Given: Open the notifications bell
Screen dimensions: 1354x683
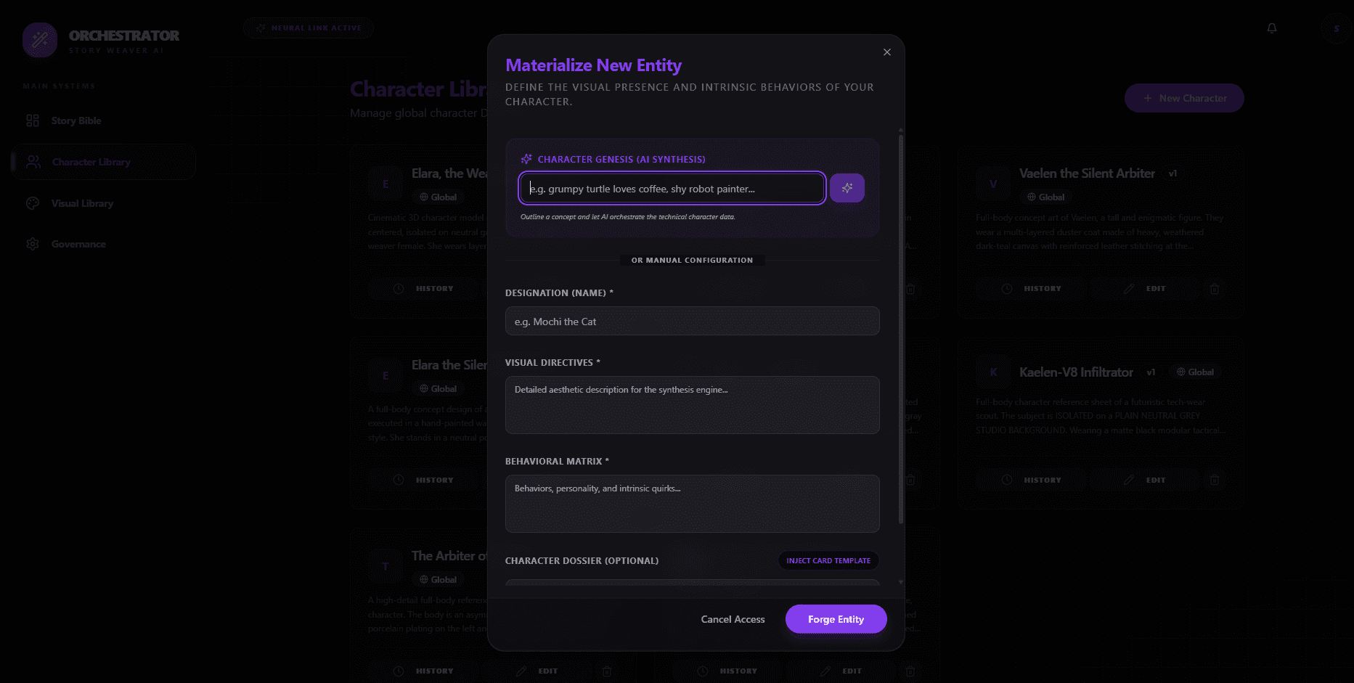Looking at the screenshot, I should [1272, 28].
